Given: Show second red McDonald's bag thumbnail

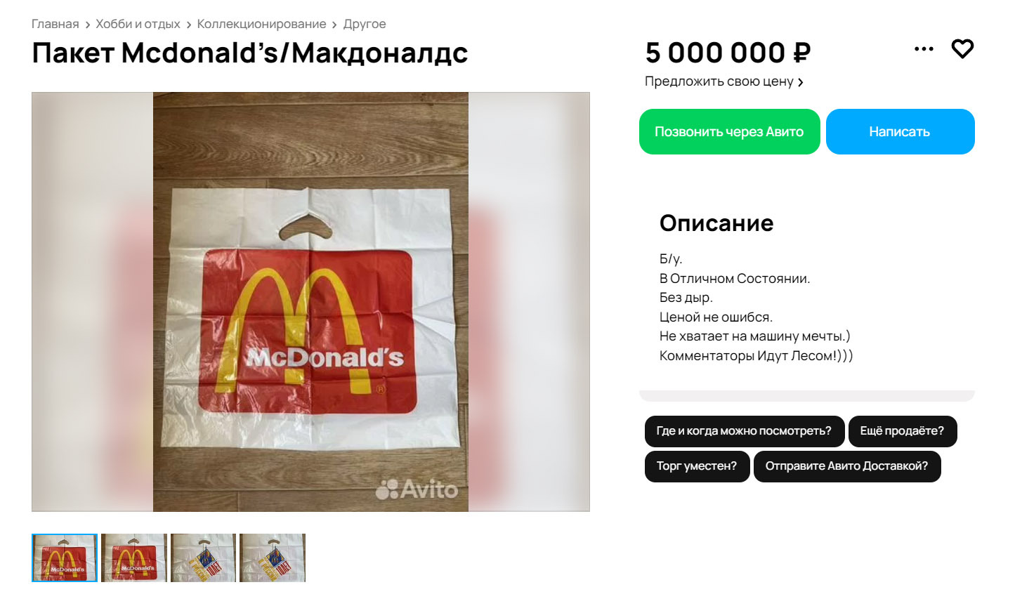Looking at the screenshot, I should pos(133,558).
